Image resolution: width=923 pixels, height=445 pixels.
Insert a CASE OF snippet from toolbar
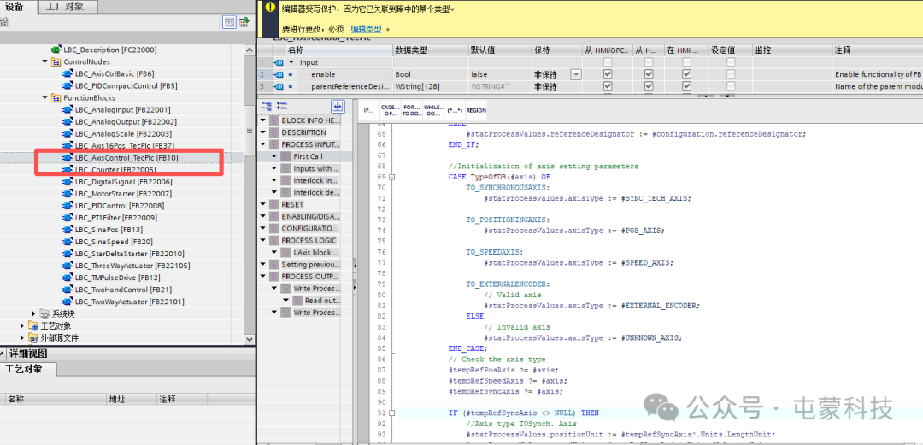390,110
